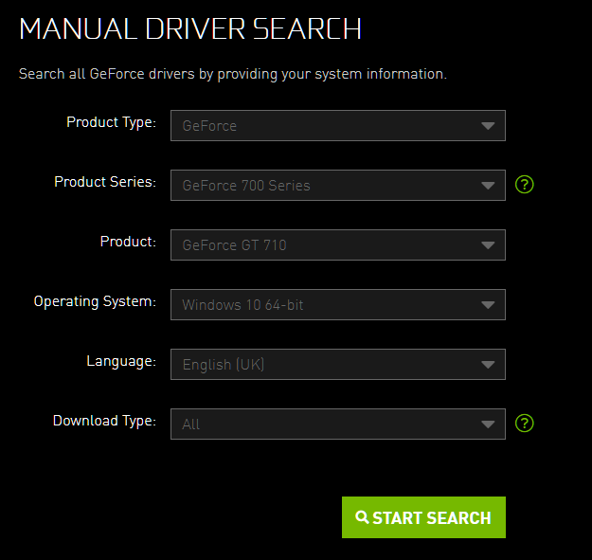Viewport: 592px width, 560px height.
Task: Click the Operating System label text
Action: (x=95, y=301)
